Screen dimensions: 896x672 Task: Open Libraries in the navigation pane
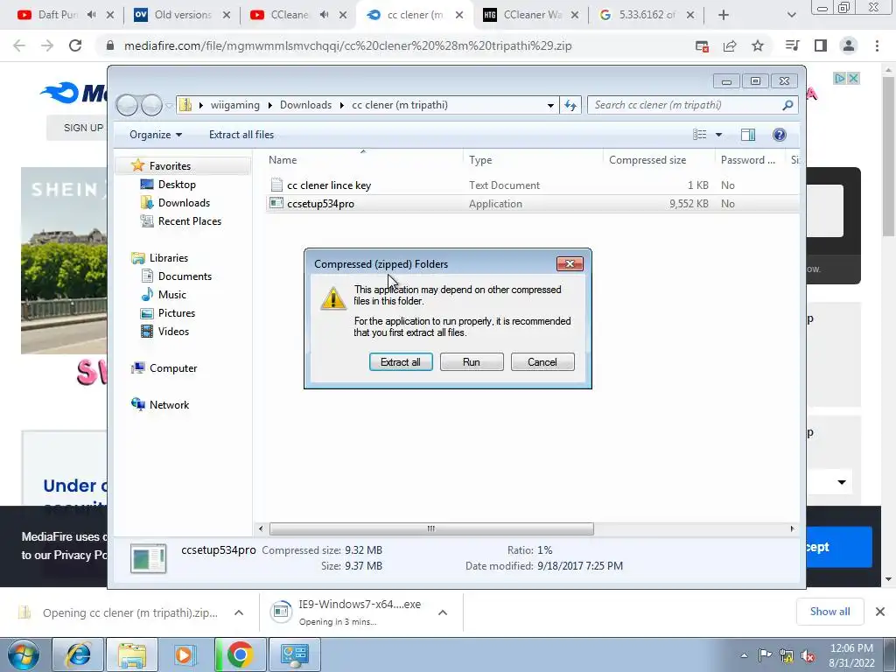169,258
